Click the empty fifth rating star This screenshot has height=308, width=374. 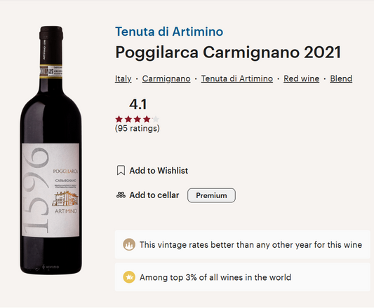(x=156, y=119)
